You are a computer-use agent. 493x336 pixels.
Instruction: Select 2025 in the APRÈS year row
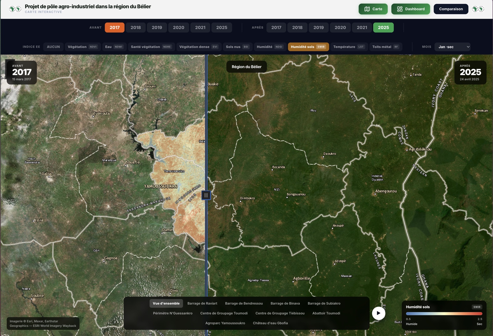coord(383,27)
